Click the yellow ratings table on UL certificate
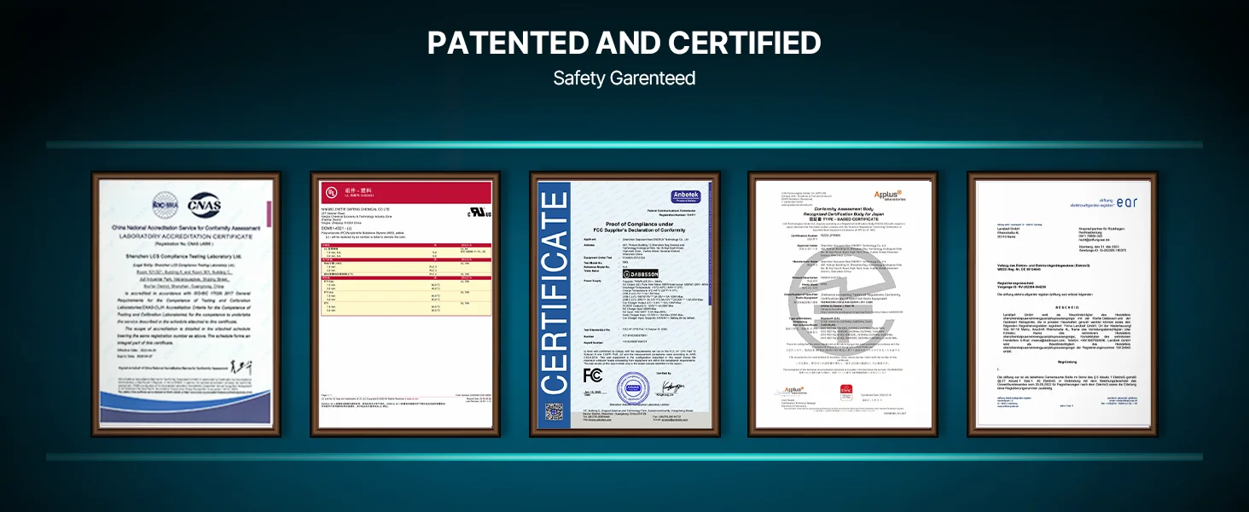Image resolution: width=1249 pixels, height=512 pixels. pos(405,279)
